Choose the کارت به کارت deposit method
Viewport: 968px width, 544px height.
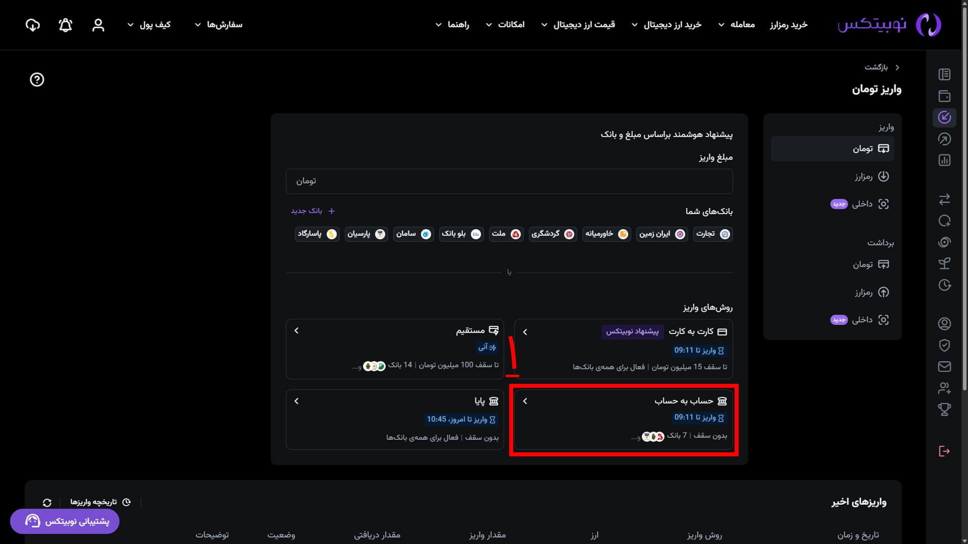coord(623,349)
